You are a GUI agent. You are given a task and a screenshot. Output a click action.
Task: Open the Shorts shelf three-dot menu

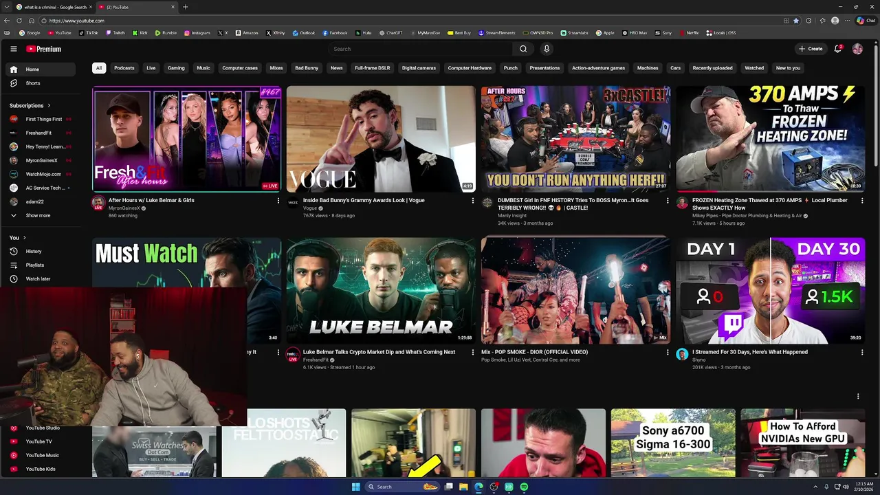(857, 396)
